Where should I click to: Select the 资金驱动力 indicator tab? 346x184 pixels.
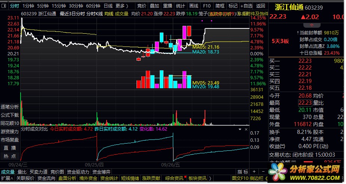tap(78, 172)
